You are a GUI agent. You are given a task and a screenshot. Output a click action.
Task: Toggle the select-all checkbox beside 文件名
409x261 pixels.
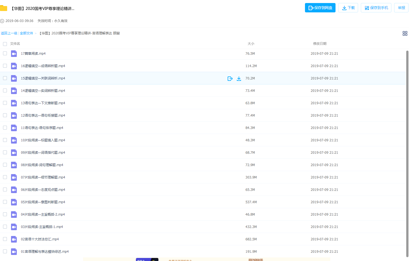[5, 44]
